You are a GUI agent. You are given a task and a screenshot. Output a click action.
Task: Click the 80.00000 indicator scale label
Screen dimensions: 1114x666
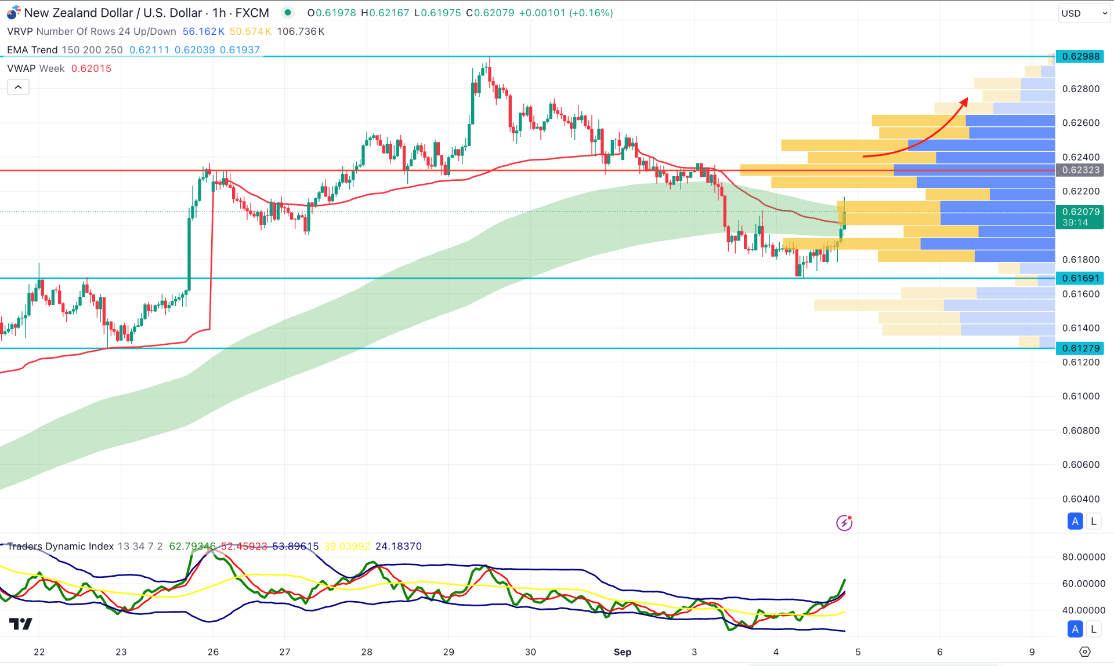tap(1083, 557)
